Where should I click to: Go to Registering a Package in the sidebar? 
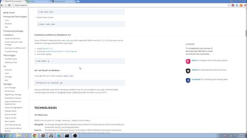pyautogui.click(x=13, y=95)
